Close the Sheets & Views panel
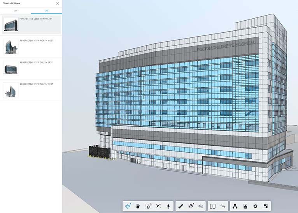This screenshot has width=298, height=213. (58, 4)
